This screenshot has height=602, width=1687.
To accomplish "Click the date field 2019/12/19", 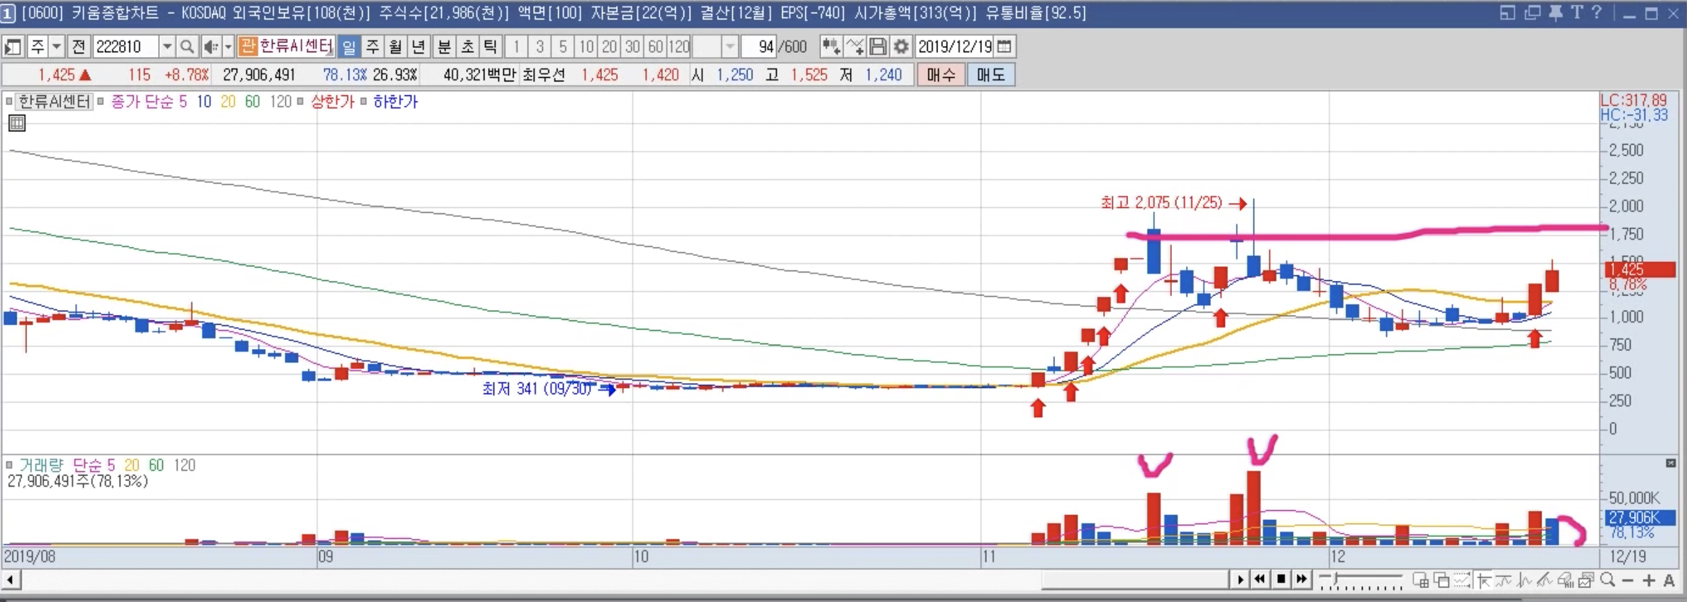I will 955,47.
